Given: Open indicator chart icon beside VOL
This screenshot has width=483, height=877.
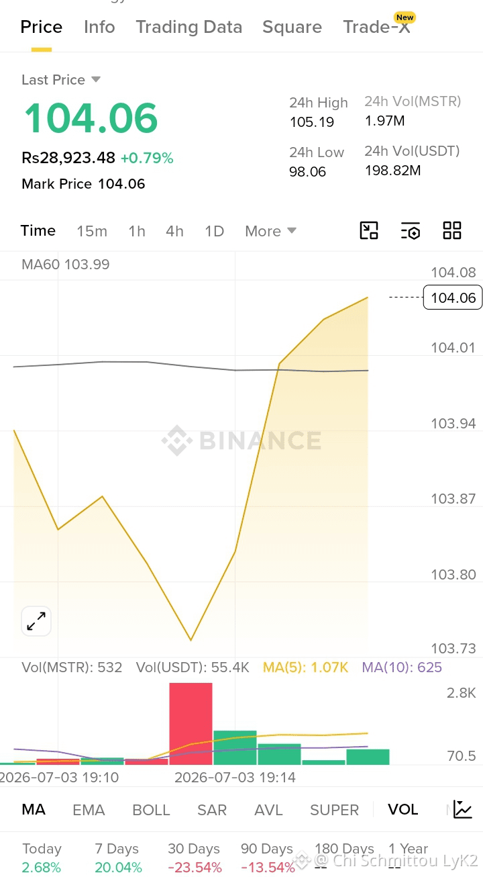Looking at the screenshot, I should pyautogui.click(x=463, y=809).
